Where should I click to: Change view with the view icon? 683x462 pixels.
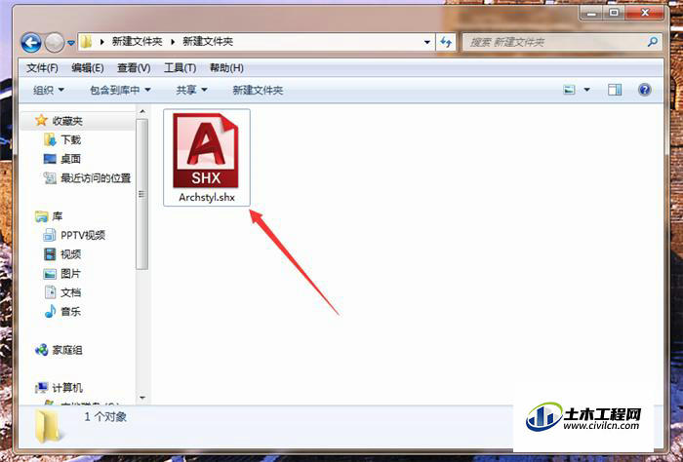[x=569, y=90]
